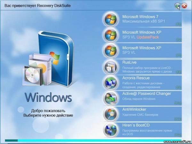Click the 'Обход пароля Windows' description
This screenshot has height=144, width=192.
[x=139, y=99]
